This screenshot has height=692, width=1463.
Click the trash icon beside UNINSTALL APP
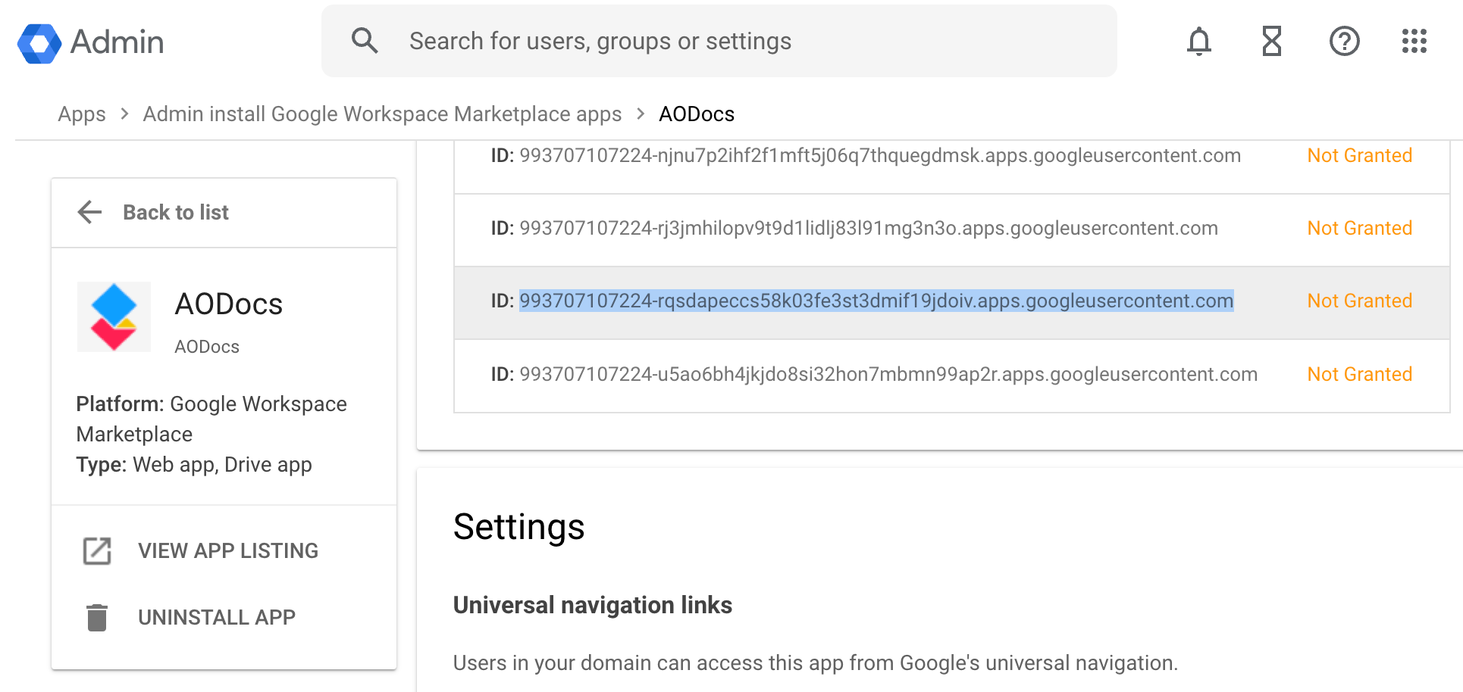tap(96, 616)
